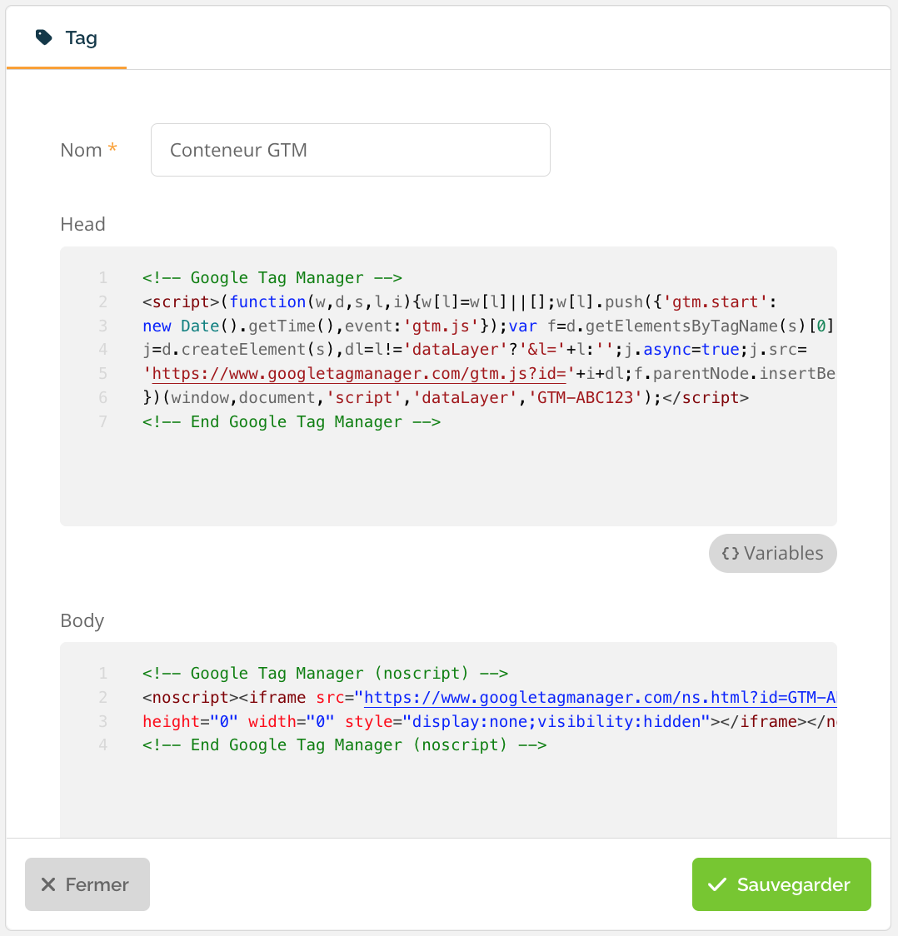Click the Head comment line 'Google Tag Manager'
This screenshot has width=898, height=936.
click(272, 277)
